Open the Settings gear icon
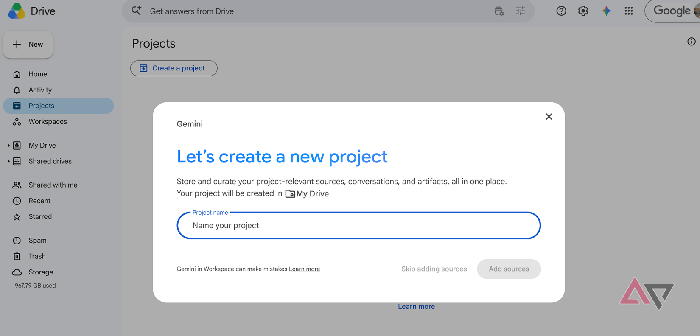Screen dimensions: 700x336 pyautogui.click(x=583, y=11)
